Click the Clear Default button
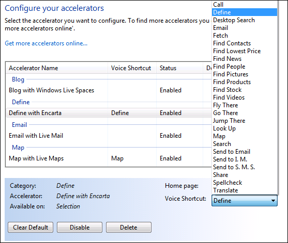The image size is (288, 243). [31, 228]
